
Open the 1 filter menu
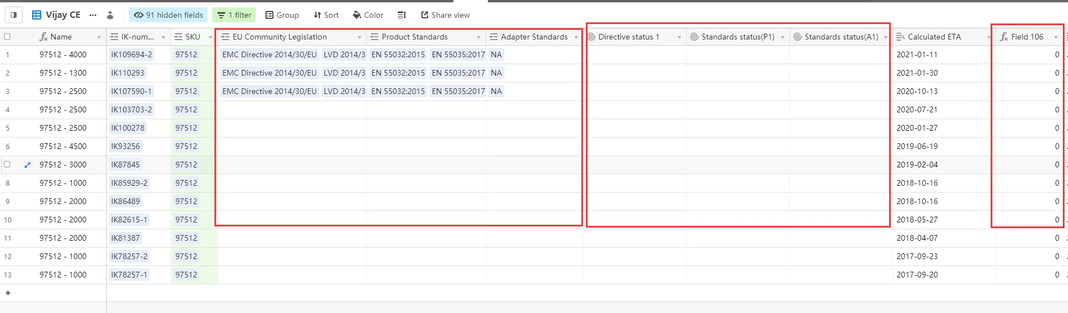click(x=234, y=15)
